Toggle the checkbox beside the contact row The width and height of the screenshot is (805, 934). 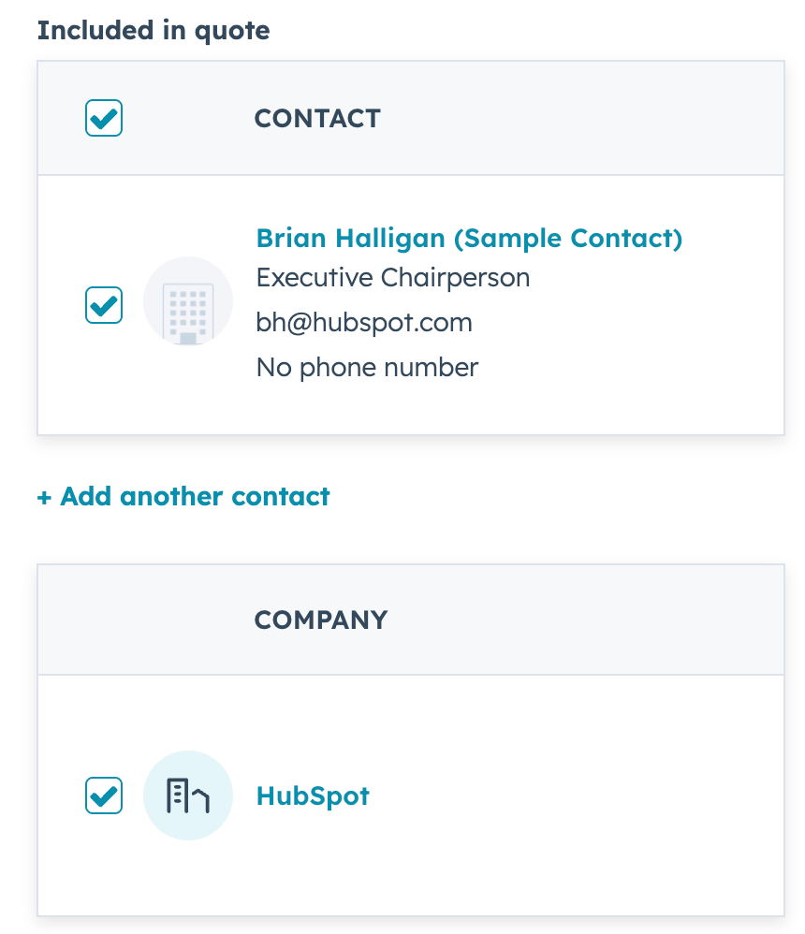pyautogui.click(x=104, y=305)
